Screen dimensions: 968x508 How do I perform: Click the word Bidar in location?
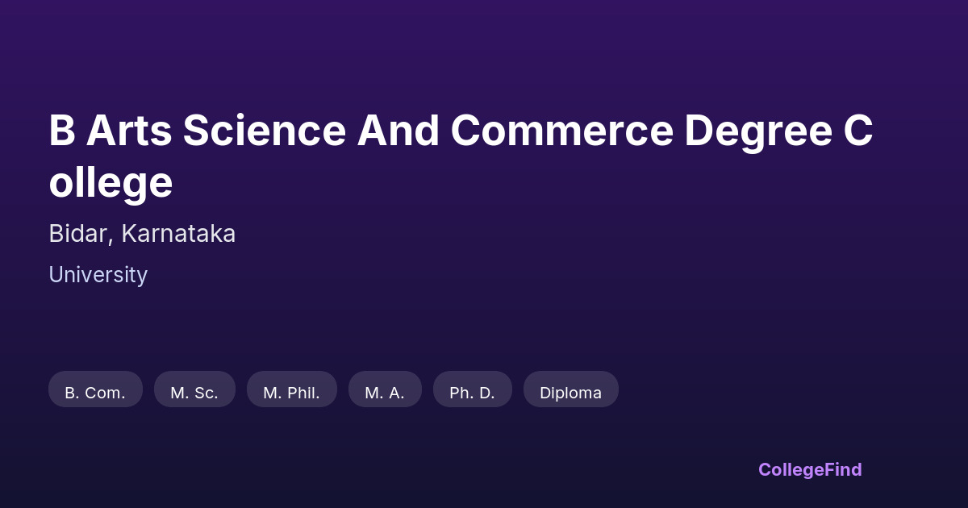[x=81, y=234]
